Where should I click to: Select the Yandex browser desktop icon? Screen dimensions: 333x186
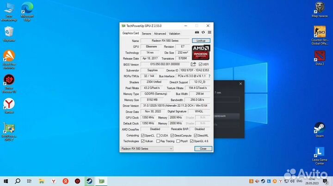(x=9, y=106)
